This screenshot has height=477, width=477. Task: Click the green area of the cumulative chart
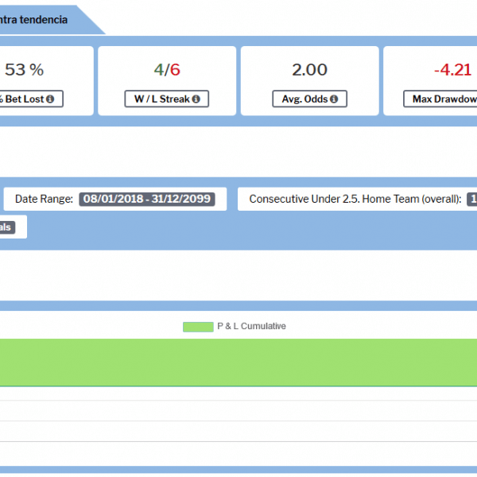coord(238,362)
